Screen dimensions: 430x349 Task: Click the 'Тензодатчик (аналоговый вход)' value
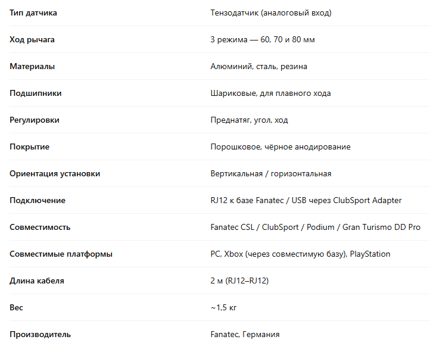(271, 13)
